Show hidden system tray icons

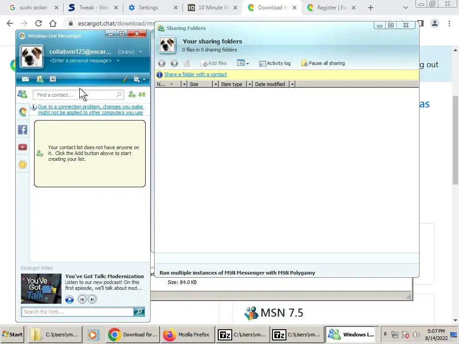385,334
